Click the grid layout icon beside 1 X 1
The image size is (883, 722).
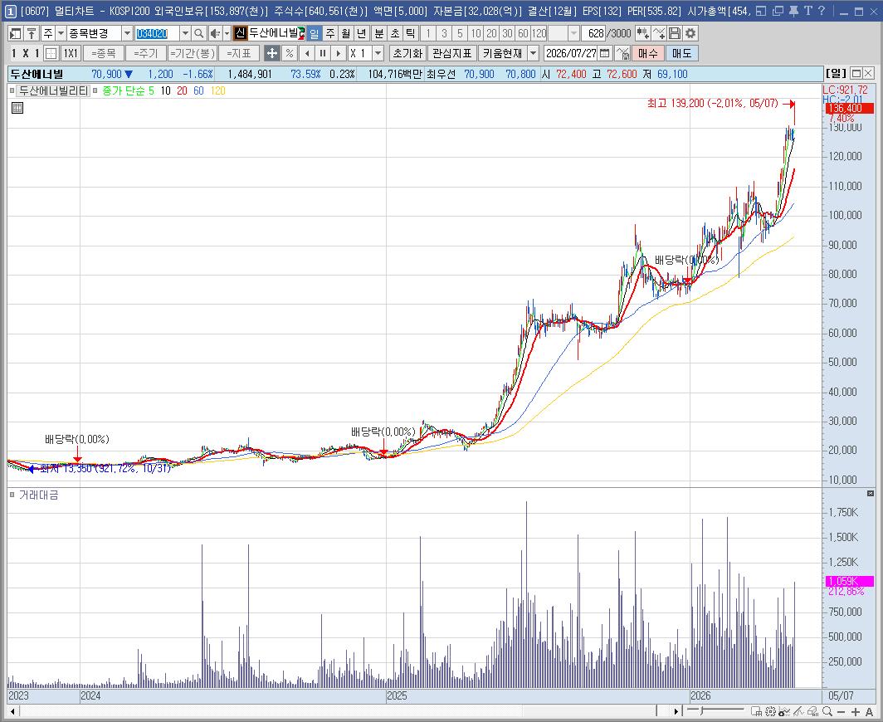(x=51, y=53)
